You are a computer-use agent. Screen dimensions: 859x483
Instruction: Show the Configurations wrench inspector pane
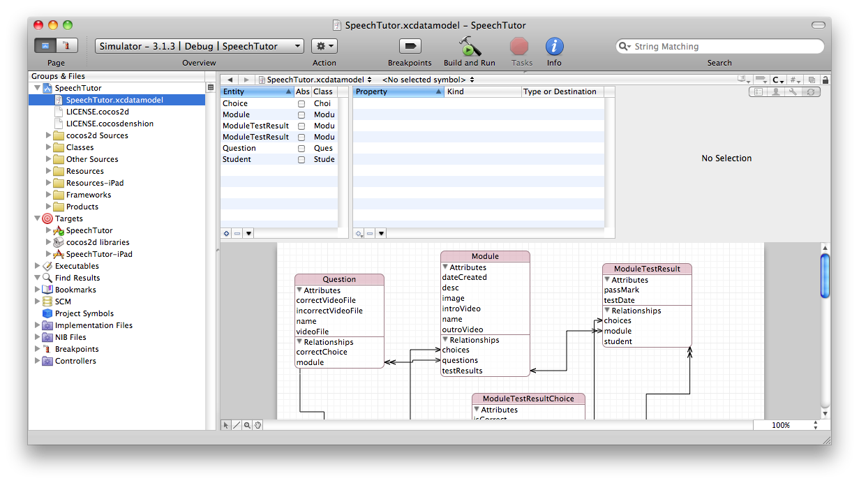793,91
